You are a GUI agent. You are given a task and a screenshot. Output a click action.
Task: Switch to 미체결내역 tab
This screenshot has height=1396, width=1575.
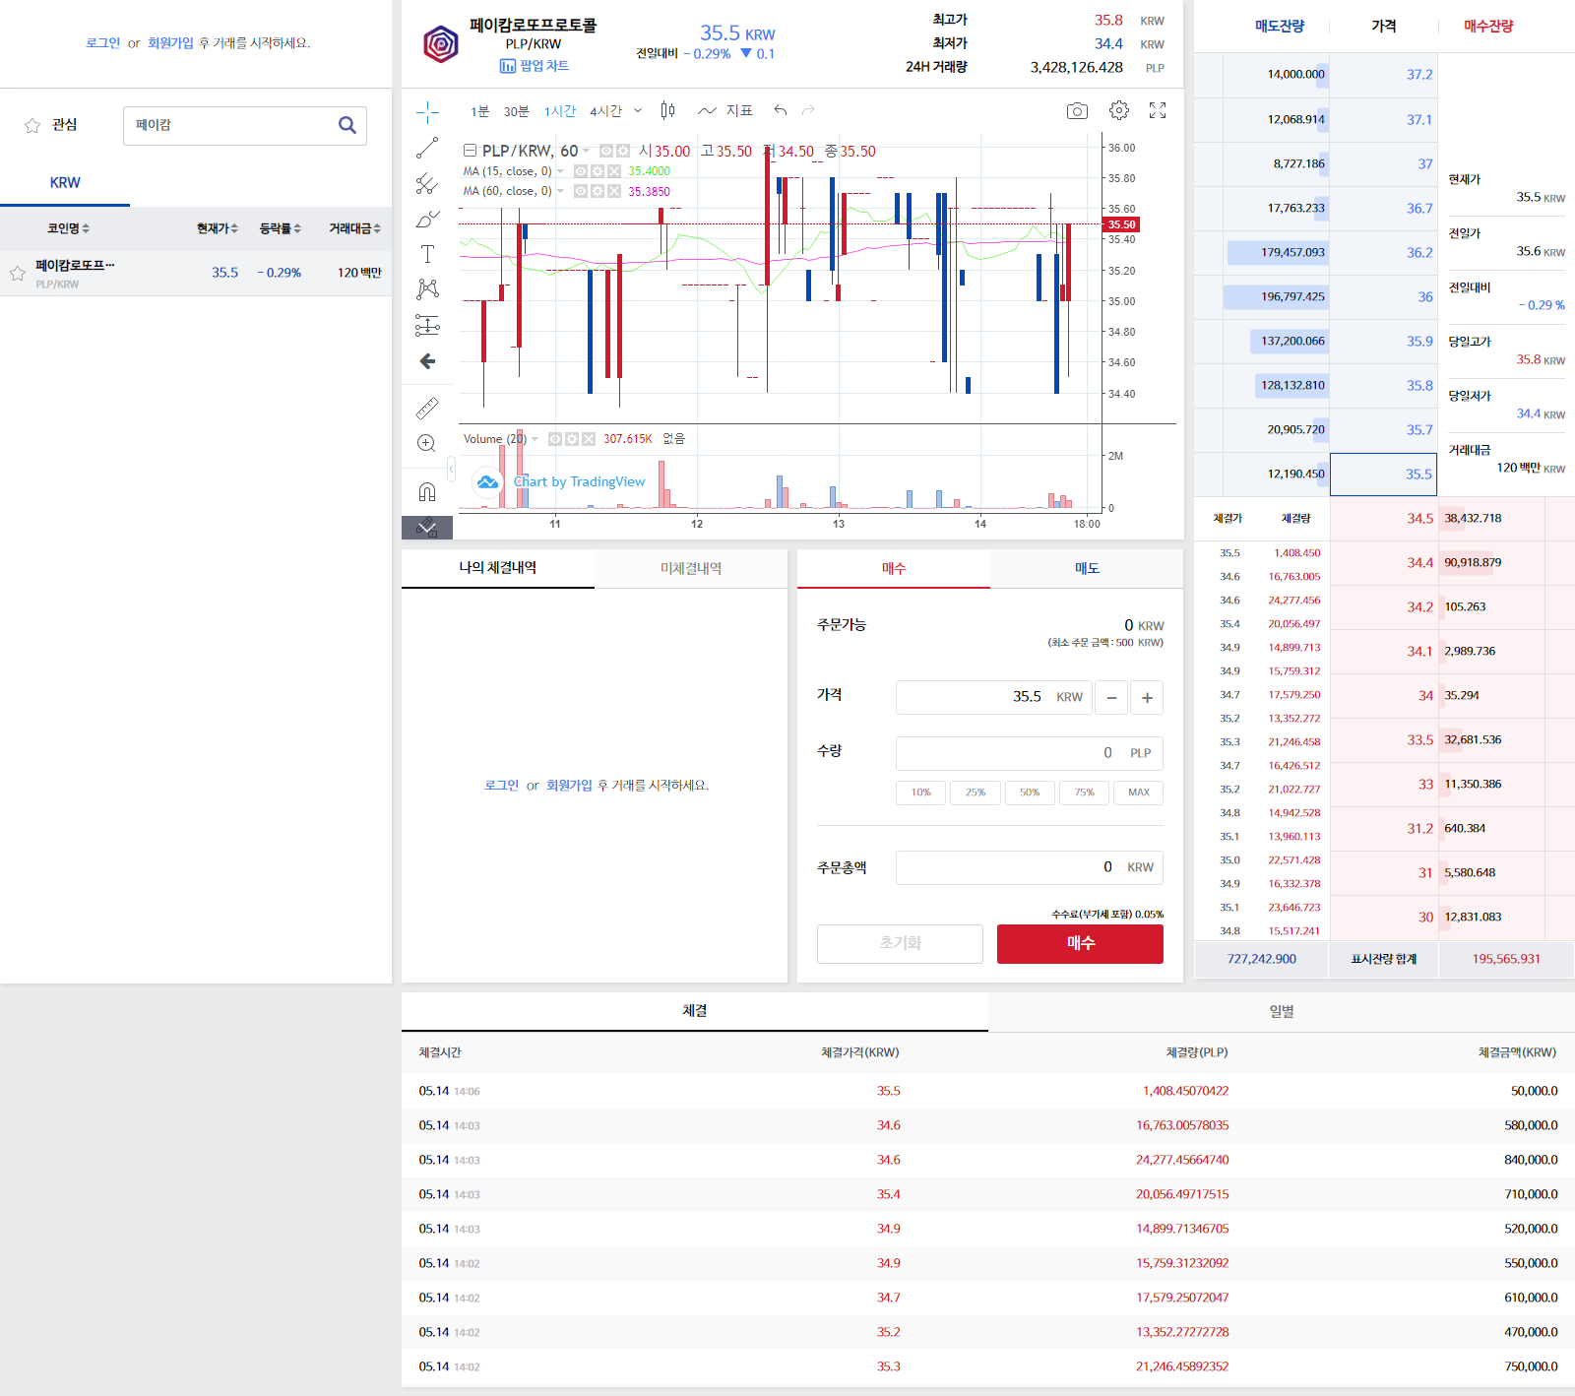[x=691, y=569]
